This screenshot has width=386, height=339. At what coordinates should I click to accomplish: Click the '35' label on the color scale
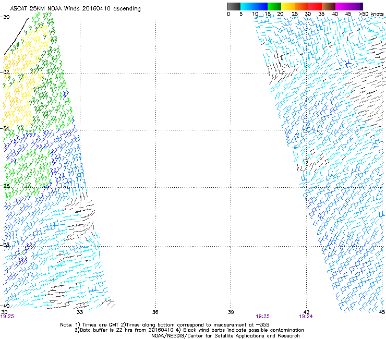321,14
